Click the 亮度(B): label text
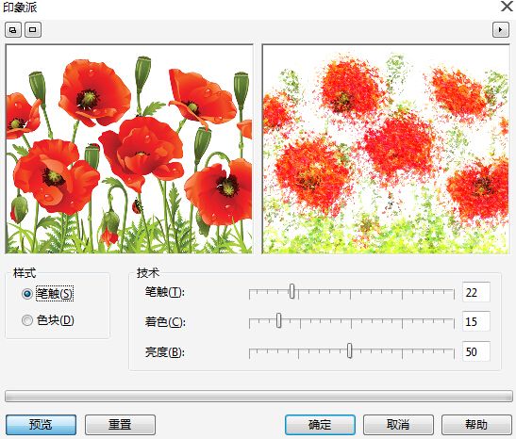516x439 pixels. click(x=165, y=352)
